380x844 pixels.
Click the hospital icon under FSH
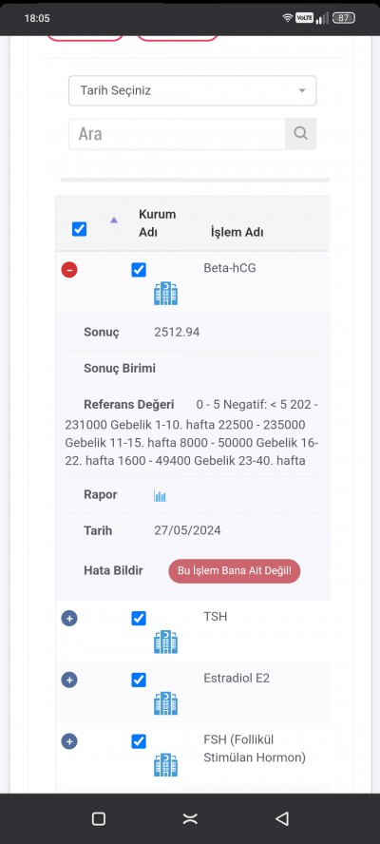click(x=166, y=765)
